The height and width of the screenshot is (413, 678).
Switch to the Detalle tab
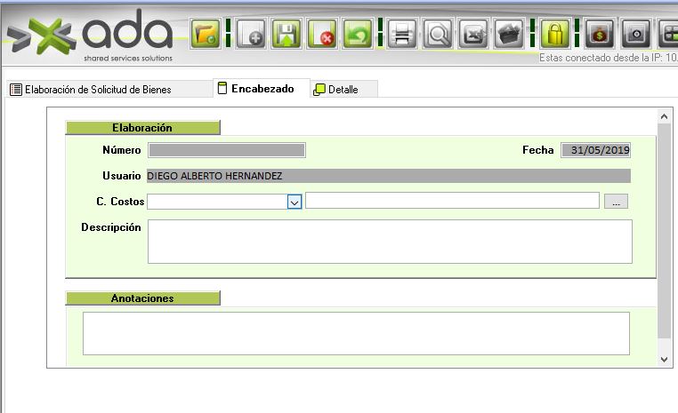tap(343, 90)
